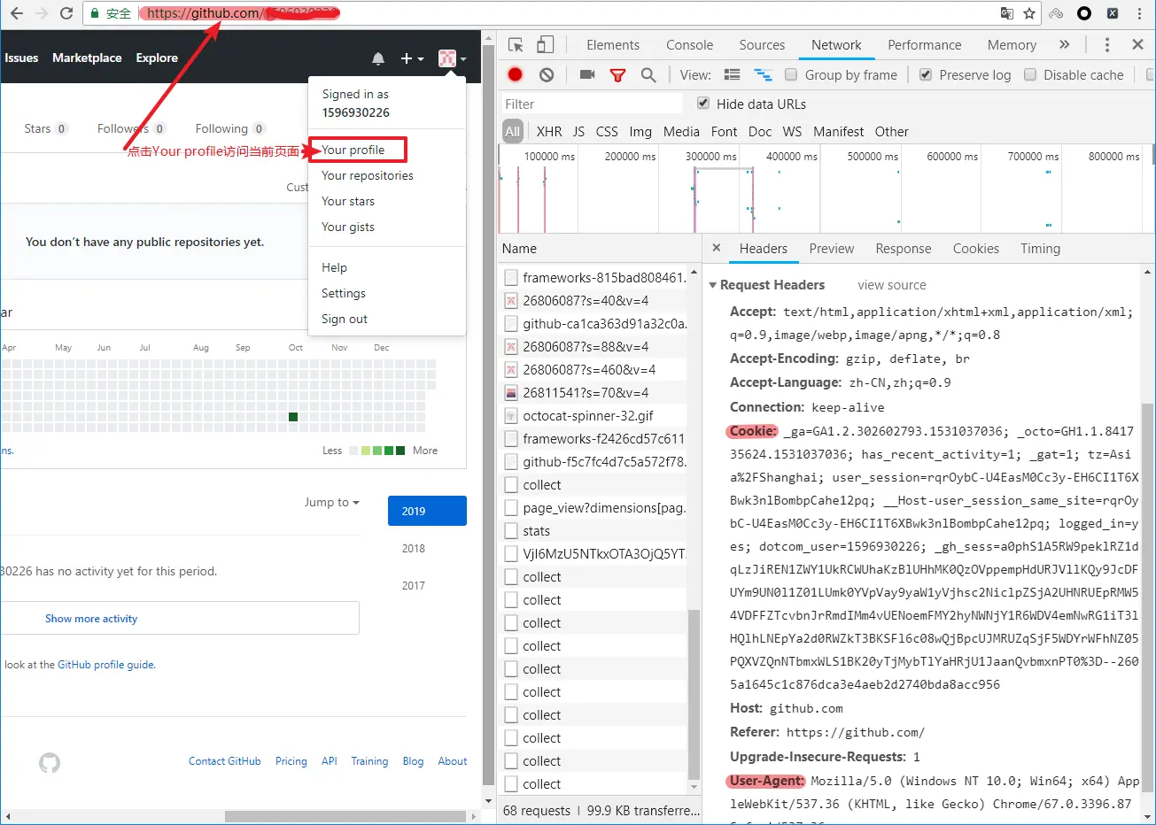This screenshot has width=1156, height=825.
Task: Uncheck Preserve log checkbox
Action: [926, 75]
